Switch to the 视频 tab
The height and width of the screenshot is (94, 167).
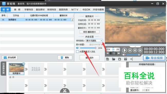(x=6, y=9)
